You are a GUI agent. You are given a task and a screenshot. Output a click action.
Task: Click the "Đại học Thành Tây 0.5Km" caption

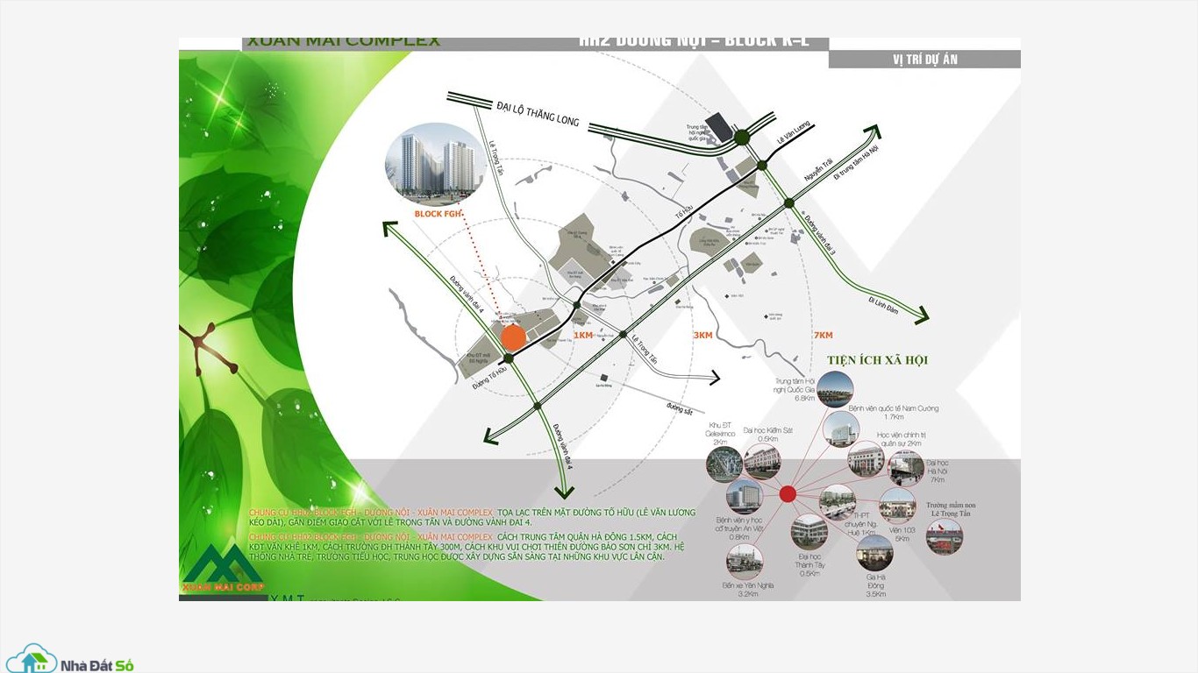[811, 564]
